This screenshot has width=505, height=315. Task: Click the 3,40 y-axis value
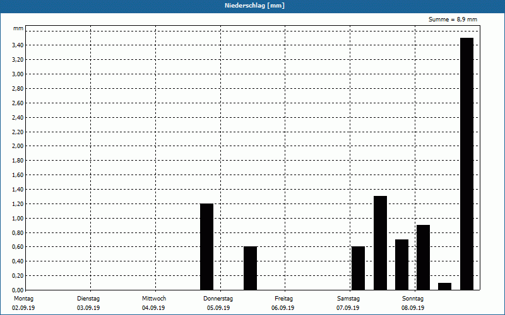(x=18, y=45)
